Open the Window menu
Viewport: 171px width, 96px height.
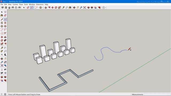(32, 5)
